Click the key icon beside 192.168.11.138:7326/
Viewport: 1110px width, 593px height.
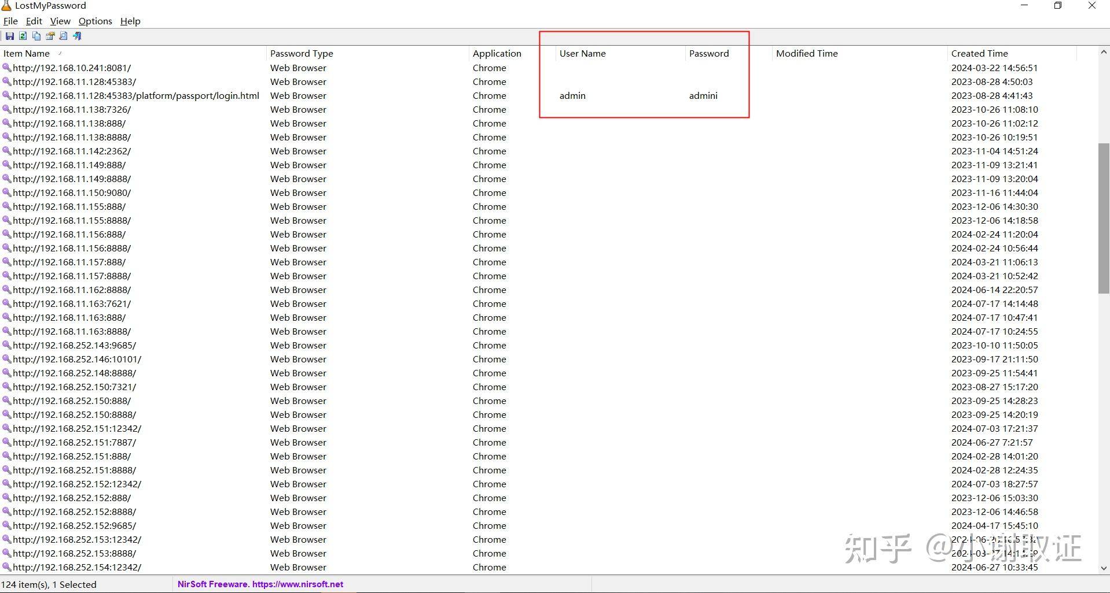point(7,109)
